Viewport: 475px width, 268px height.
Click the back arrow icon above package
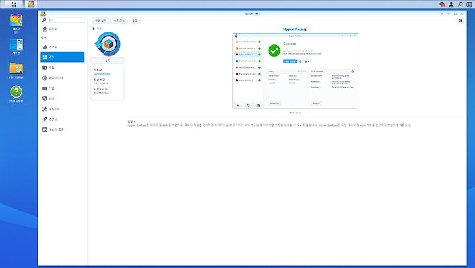tap(94, 28)
